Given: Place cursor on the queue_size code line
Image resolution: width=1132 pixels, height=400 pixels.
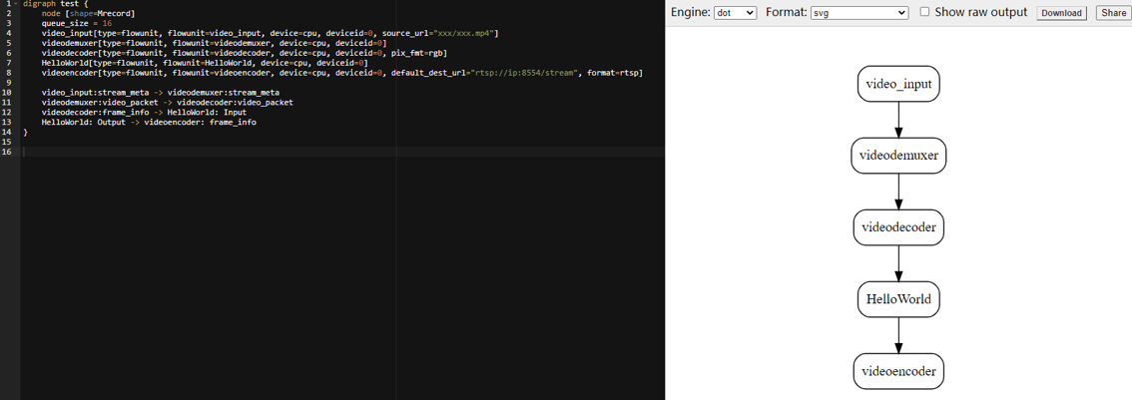Looking at the screenshot, I should (76, 23).
